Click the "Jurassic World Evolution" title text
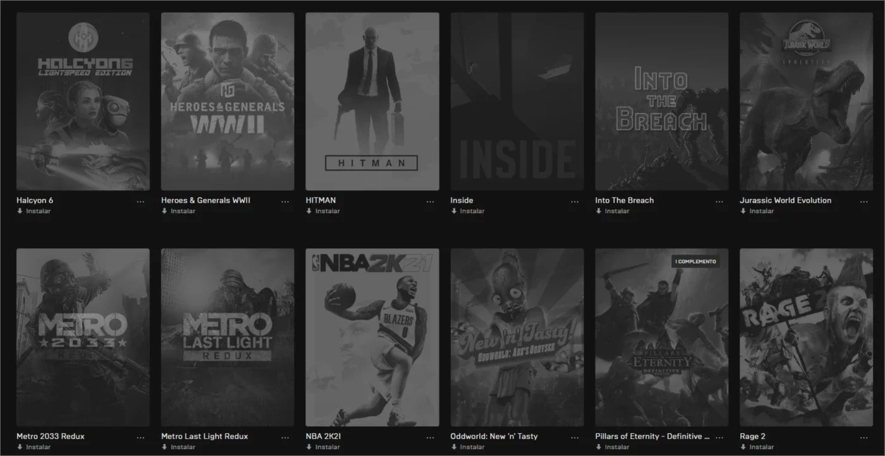885x456 pixels. (786, 200)
